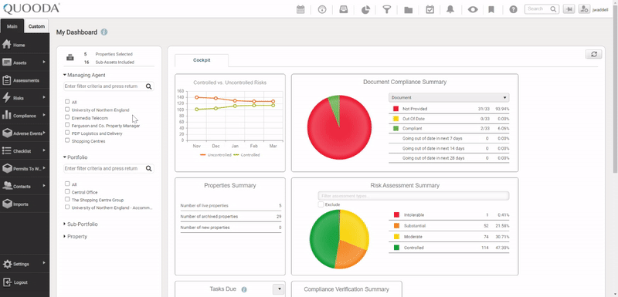The height and width of the screenshot is (297, 618).
Task: Click the funnel filter icon
Action: click(387, 9)
